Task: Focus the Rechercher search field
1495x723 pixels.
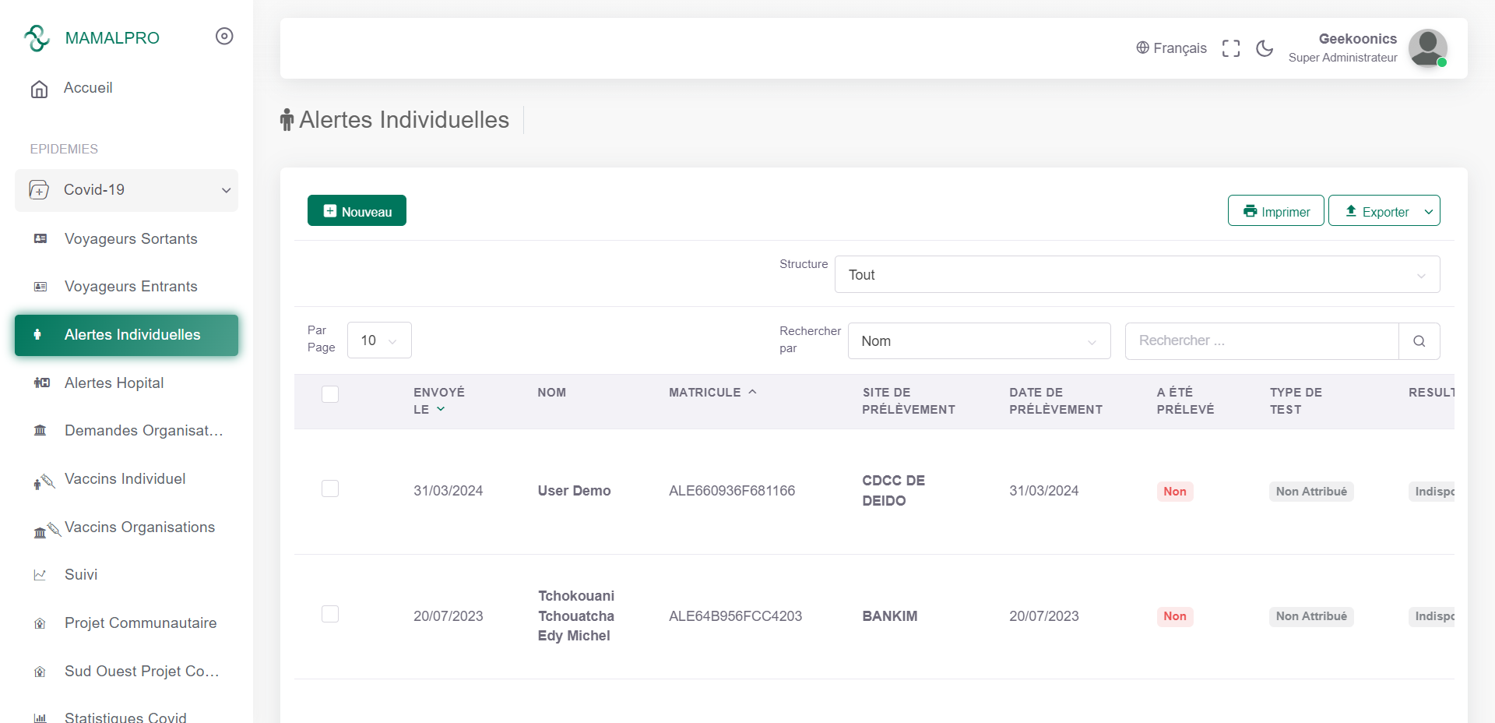Action: point(1261,341)
